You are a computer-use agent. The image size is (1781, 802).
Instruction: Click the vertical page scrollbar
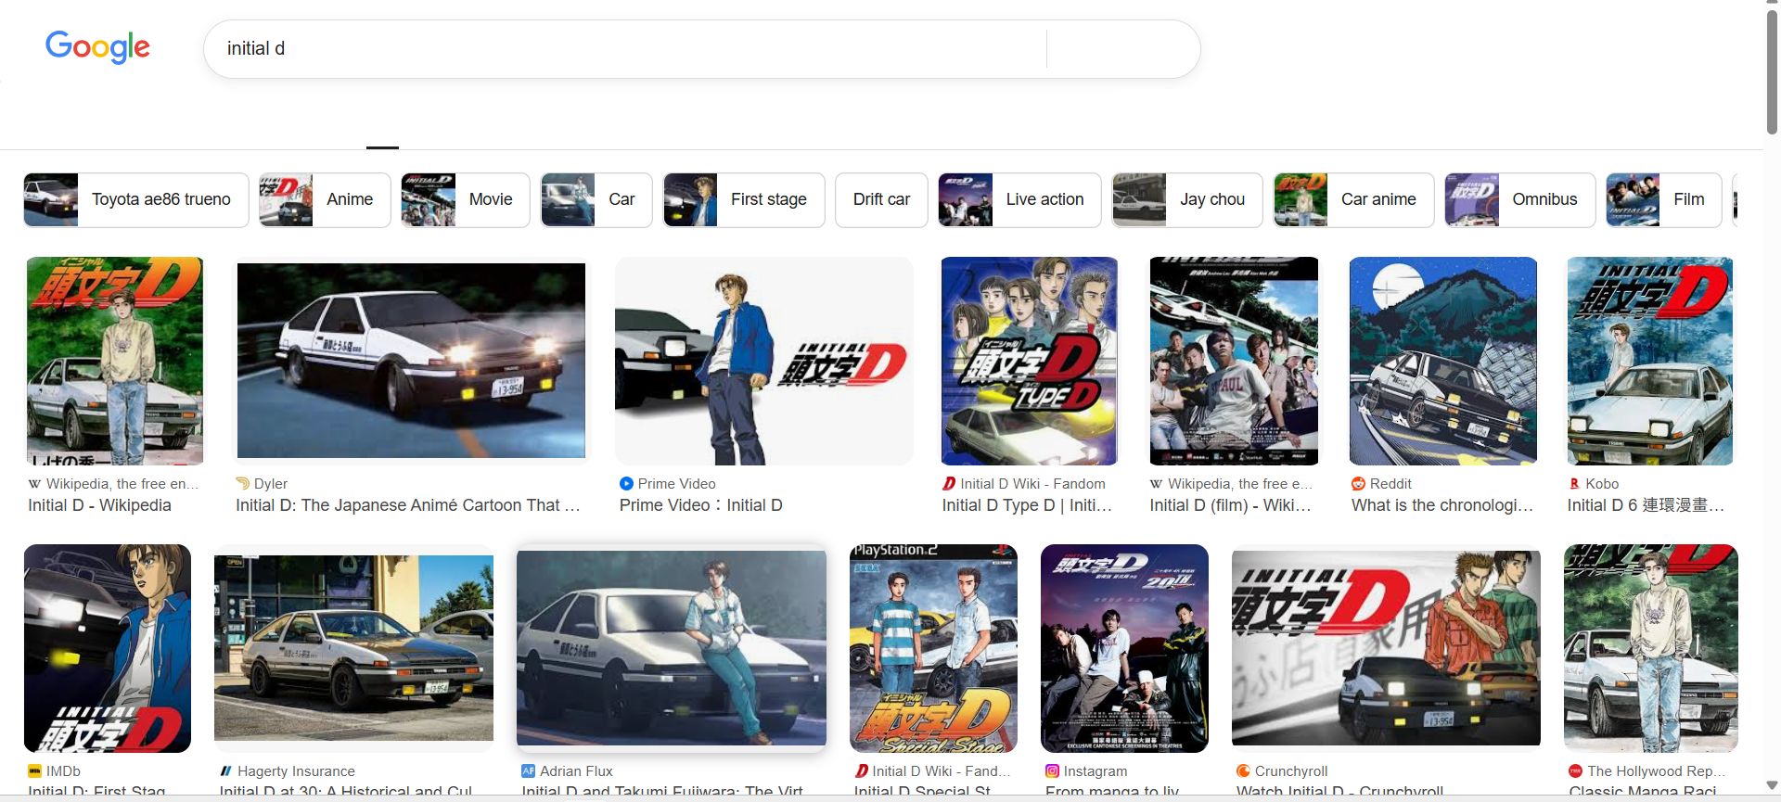click(x=1772, y=74)
